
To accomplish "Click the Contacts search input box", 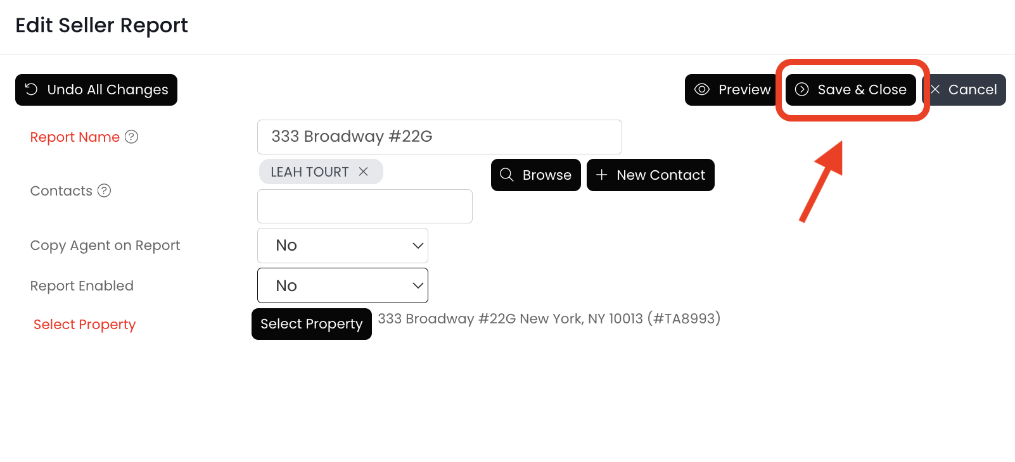I will [364, 206].
